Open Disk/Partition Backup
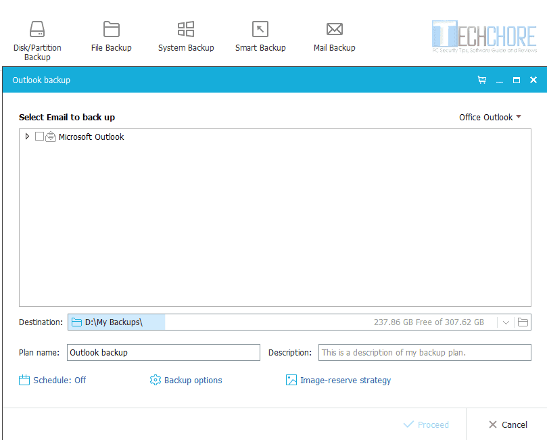This screenshot has height=440, width=547. pos(37,41)
